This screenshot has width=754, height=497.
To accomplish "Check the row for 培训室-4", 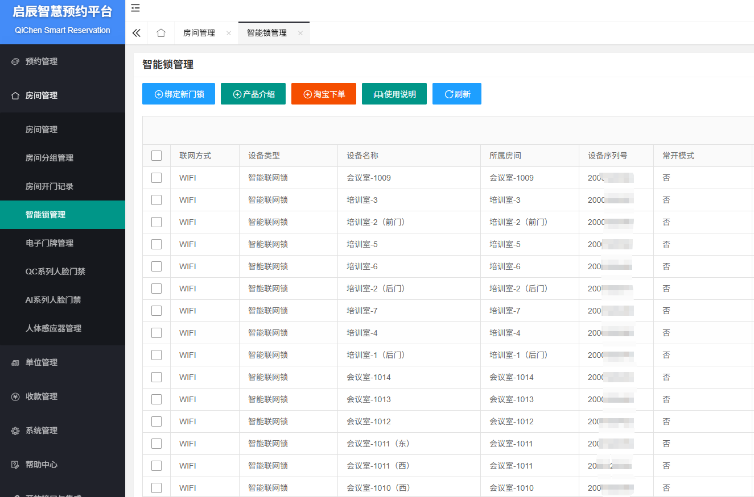I will click(x=156, y=333).
